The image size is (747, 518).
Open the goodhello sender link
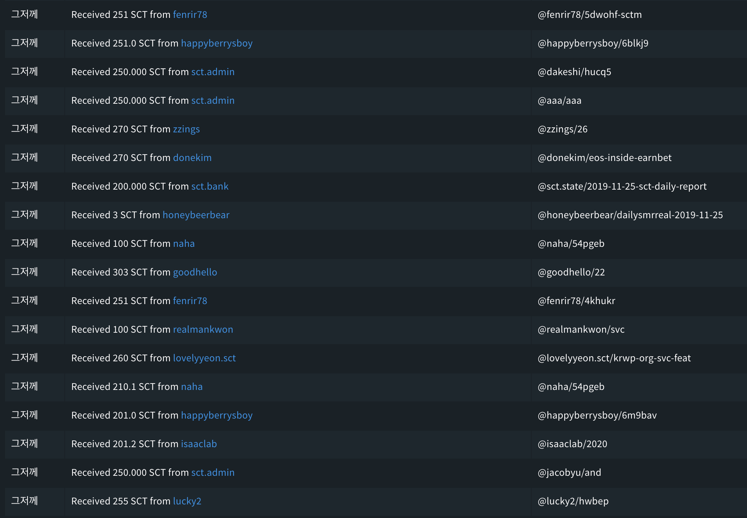coord(195,272)
